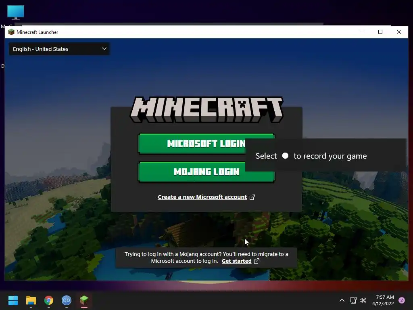Open File Explorer from the taskbar

pos(31,300)
